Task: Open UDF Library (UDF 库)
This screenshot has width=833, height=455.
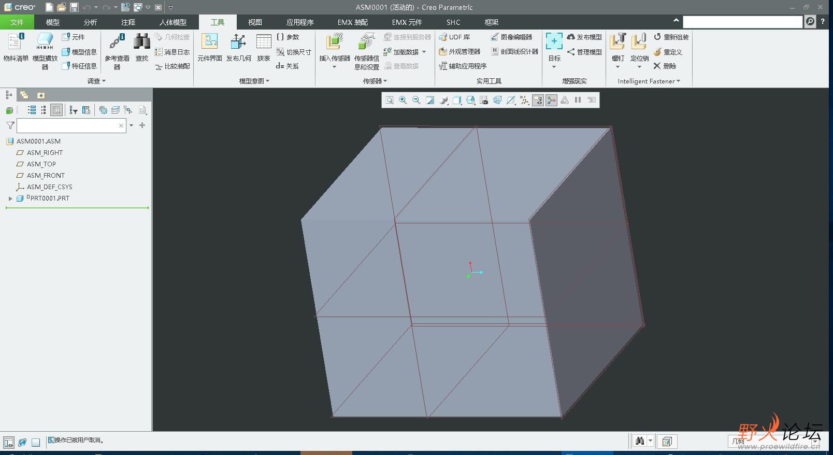Action: [454, 37]
